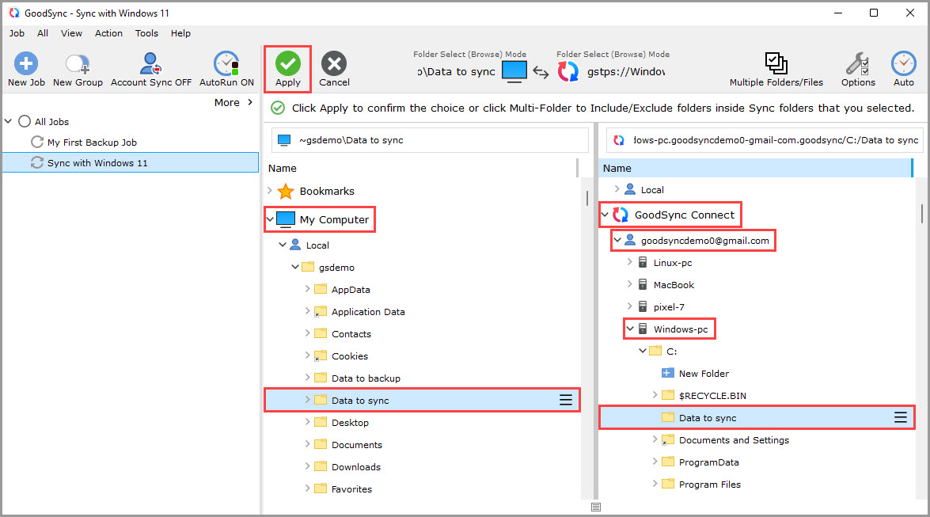Open the hamburger menu on Data to sync
930x517 pixels.
566,400
